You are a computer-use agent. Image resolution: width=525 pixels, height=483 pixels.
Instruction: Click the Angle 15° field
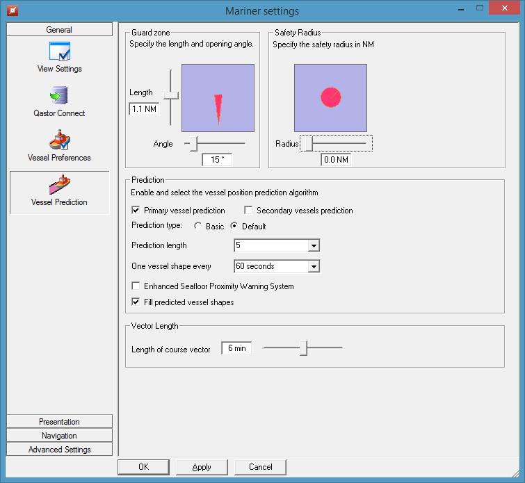click(217, 160)
